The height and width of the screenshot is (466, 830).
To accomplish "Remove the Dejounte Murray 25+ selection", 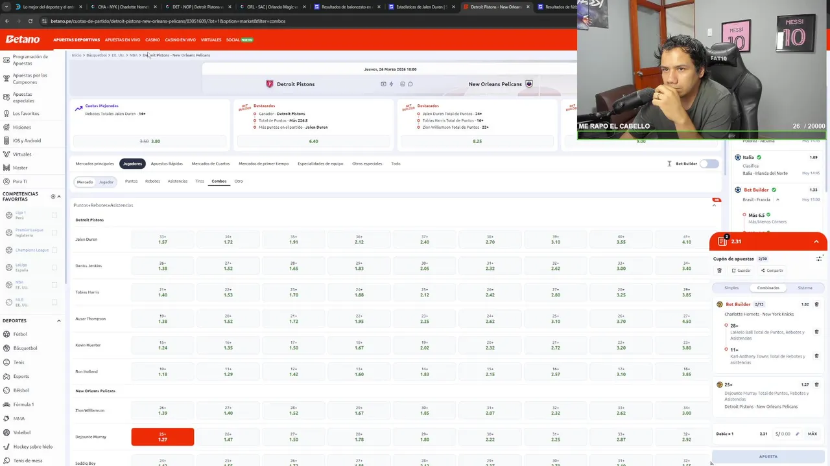I will click(816, 384).
